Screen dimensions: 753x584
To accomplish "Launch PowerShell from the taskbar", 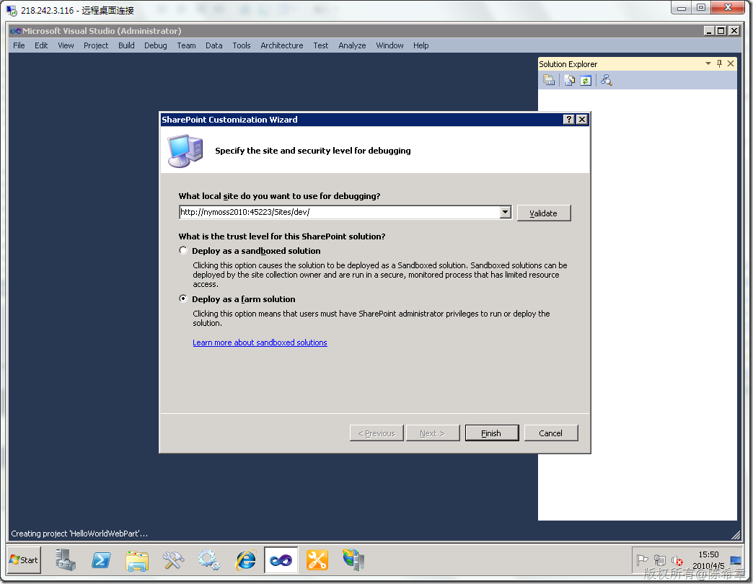I will tap(101, 560).
